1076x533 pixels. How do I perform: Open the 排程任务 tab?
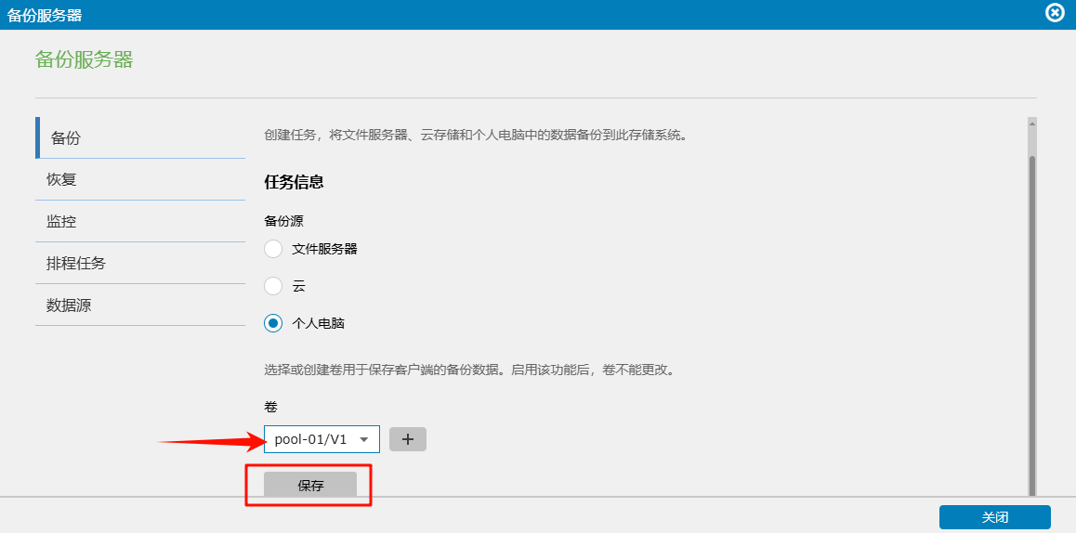76,263
